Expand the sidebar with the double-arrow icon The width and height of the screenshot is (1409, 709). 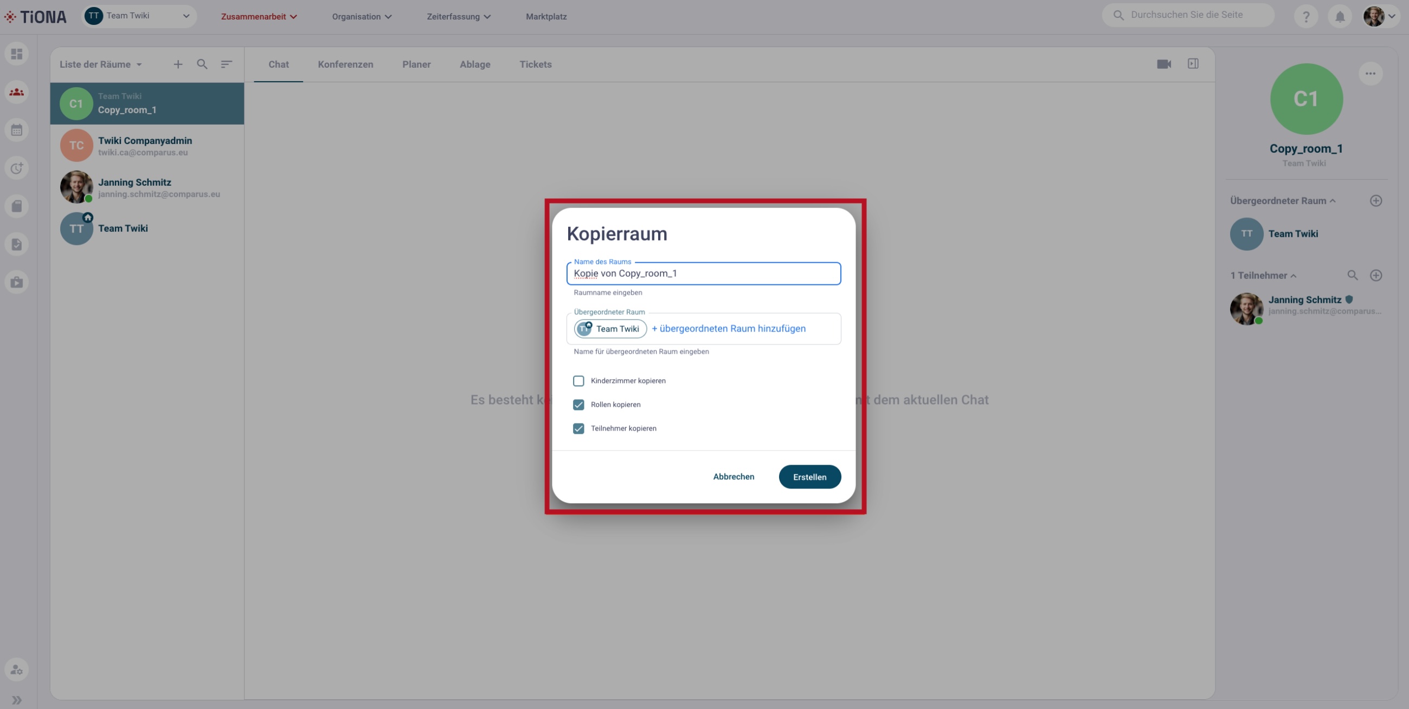17,700
